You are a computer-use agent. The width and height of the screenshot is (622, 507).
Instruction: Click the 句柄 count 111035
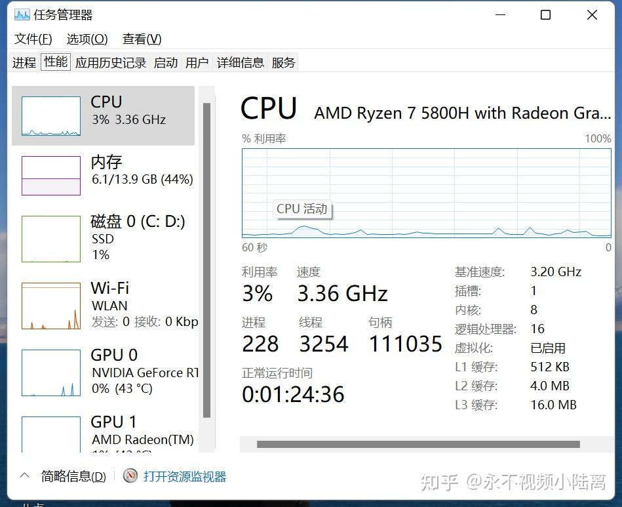406,344
